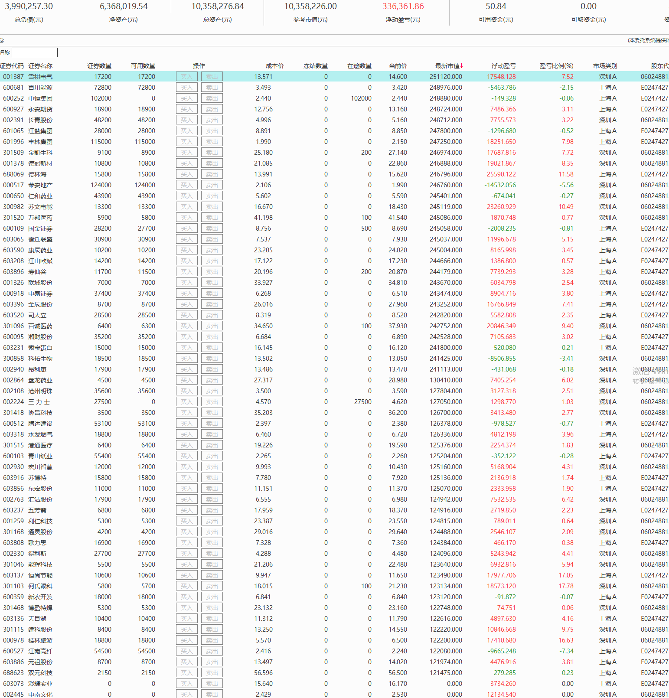Click 卖出 button for 中恒集团
This screenshot has height=698, width=669.
coord(212,98)
